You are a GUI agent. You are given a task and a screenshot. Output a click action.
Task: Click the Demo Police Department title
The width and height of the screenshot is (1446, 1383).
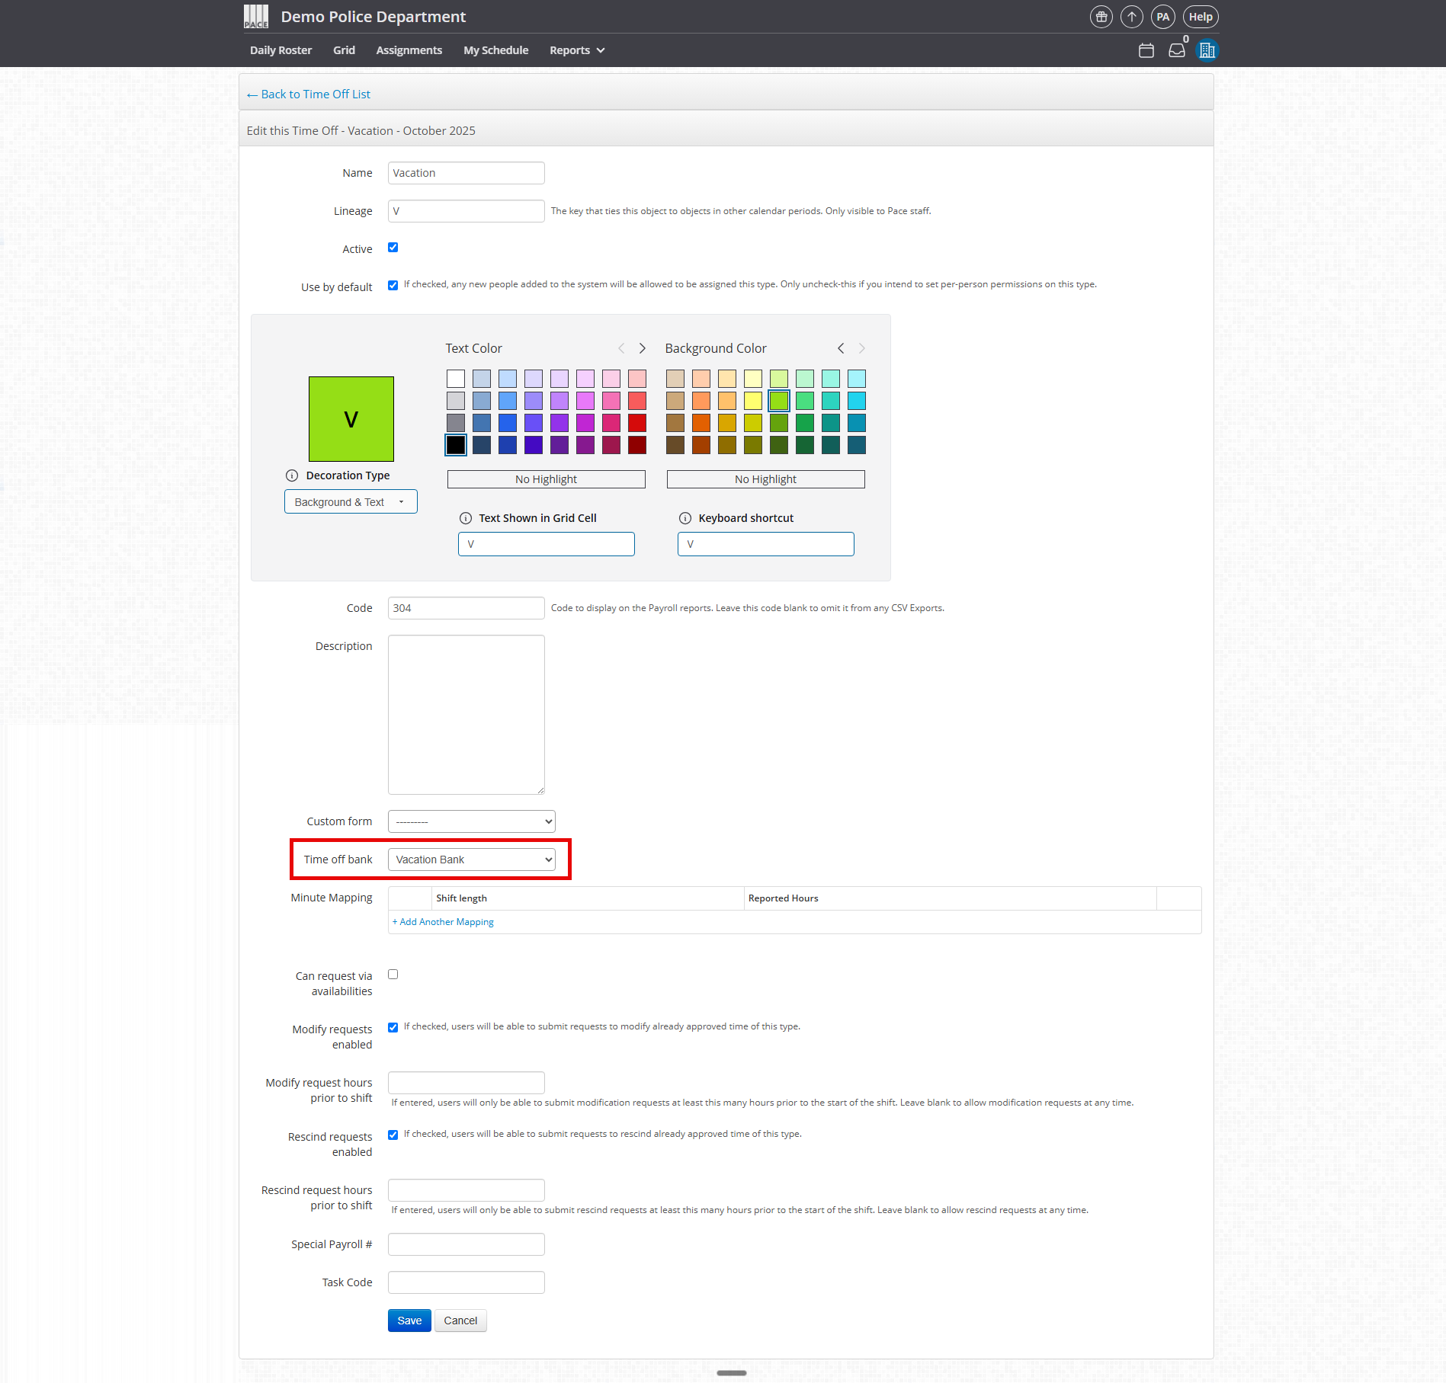[374, 17]
